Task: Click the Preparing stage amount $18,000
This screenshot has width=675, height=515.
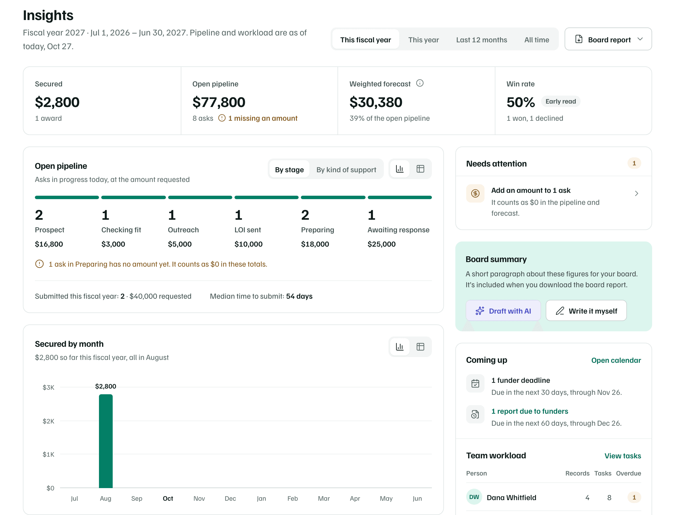Action: (x=315, y=244)
